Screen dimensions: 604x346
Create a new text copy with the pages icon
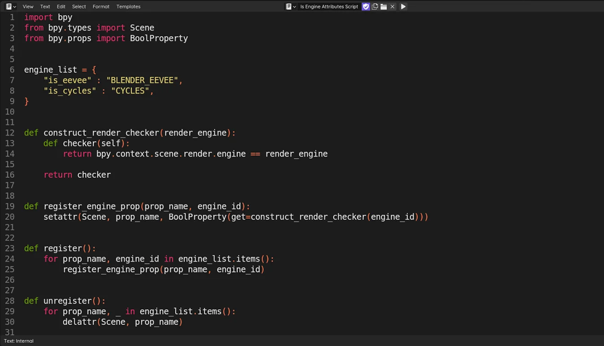[375, 6]
